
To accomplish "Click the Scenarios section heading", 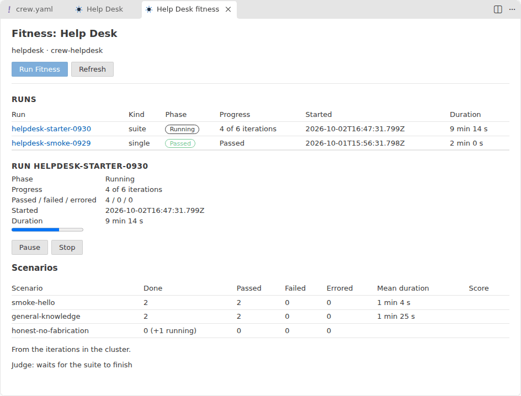I will tap(35, 267).
